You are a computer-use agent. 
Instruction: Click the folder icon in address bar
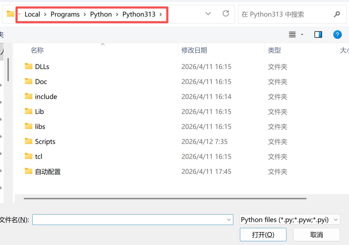tap(10, 14)
